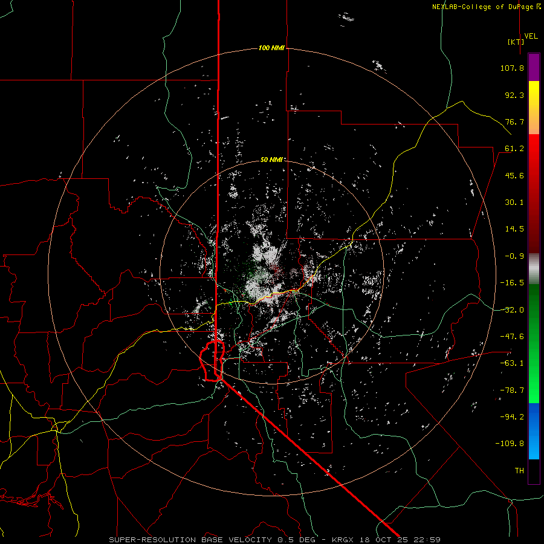Click the 50 NMI range ring label
The width and height of the screenshot is (544, 544).
(271, 160)
